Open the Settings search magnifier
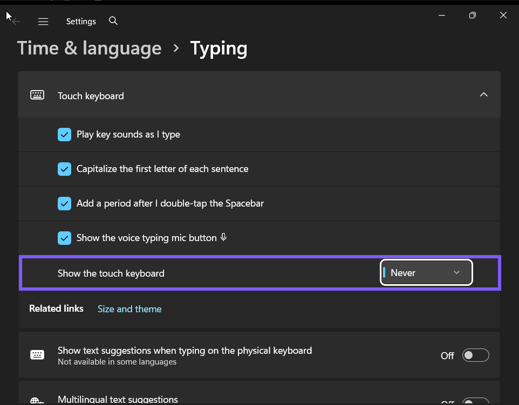Viewport: 519px width, 405px height. [x=113, y=21]
